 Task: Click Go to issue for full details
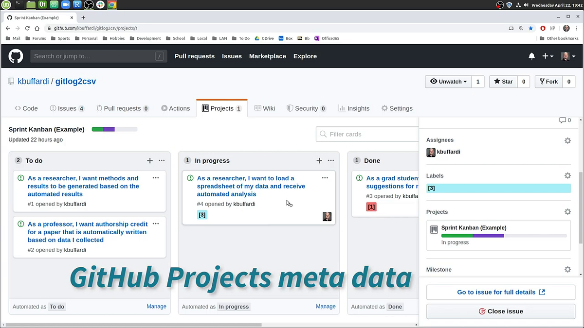(x=500, y=292)
